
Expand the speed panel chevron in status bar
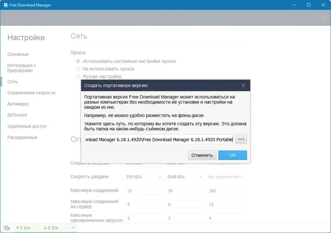73,228
